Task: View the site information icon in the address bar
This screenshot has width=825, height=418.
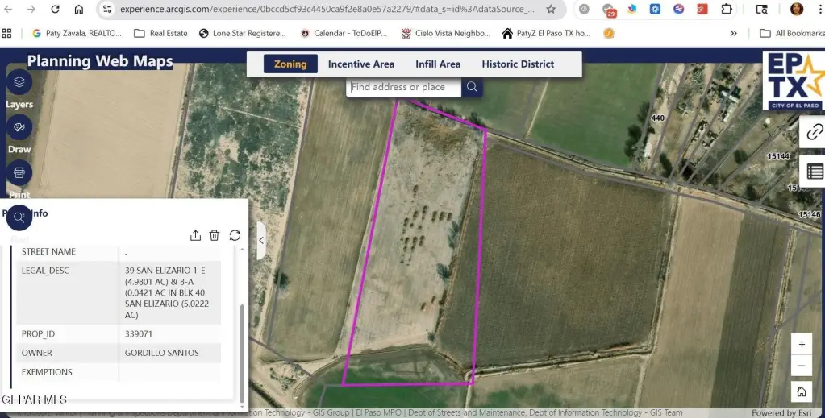Action: [107, 9]
